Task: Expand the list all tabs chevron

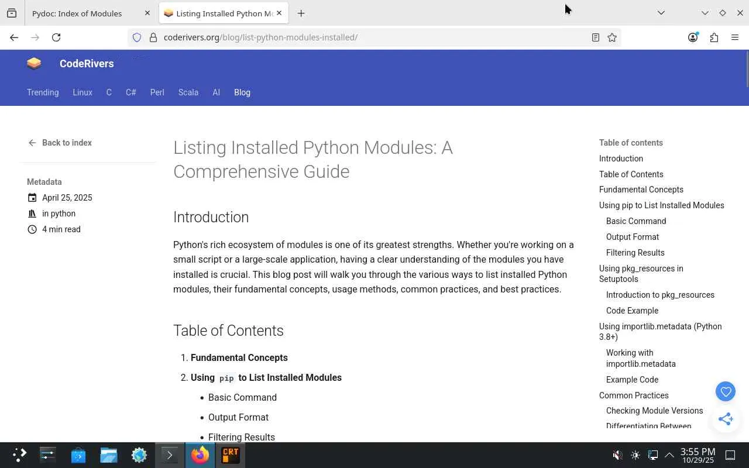Action: 661,13
